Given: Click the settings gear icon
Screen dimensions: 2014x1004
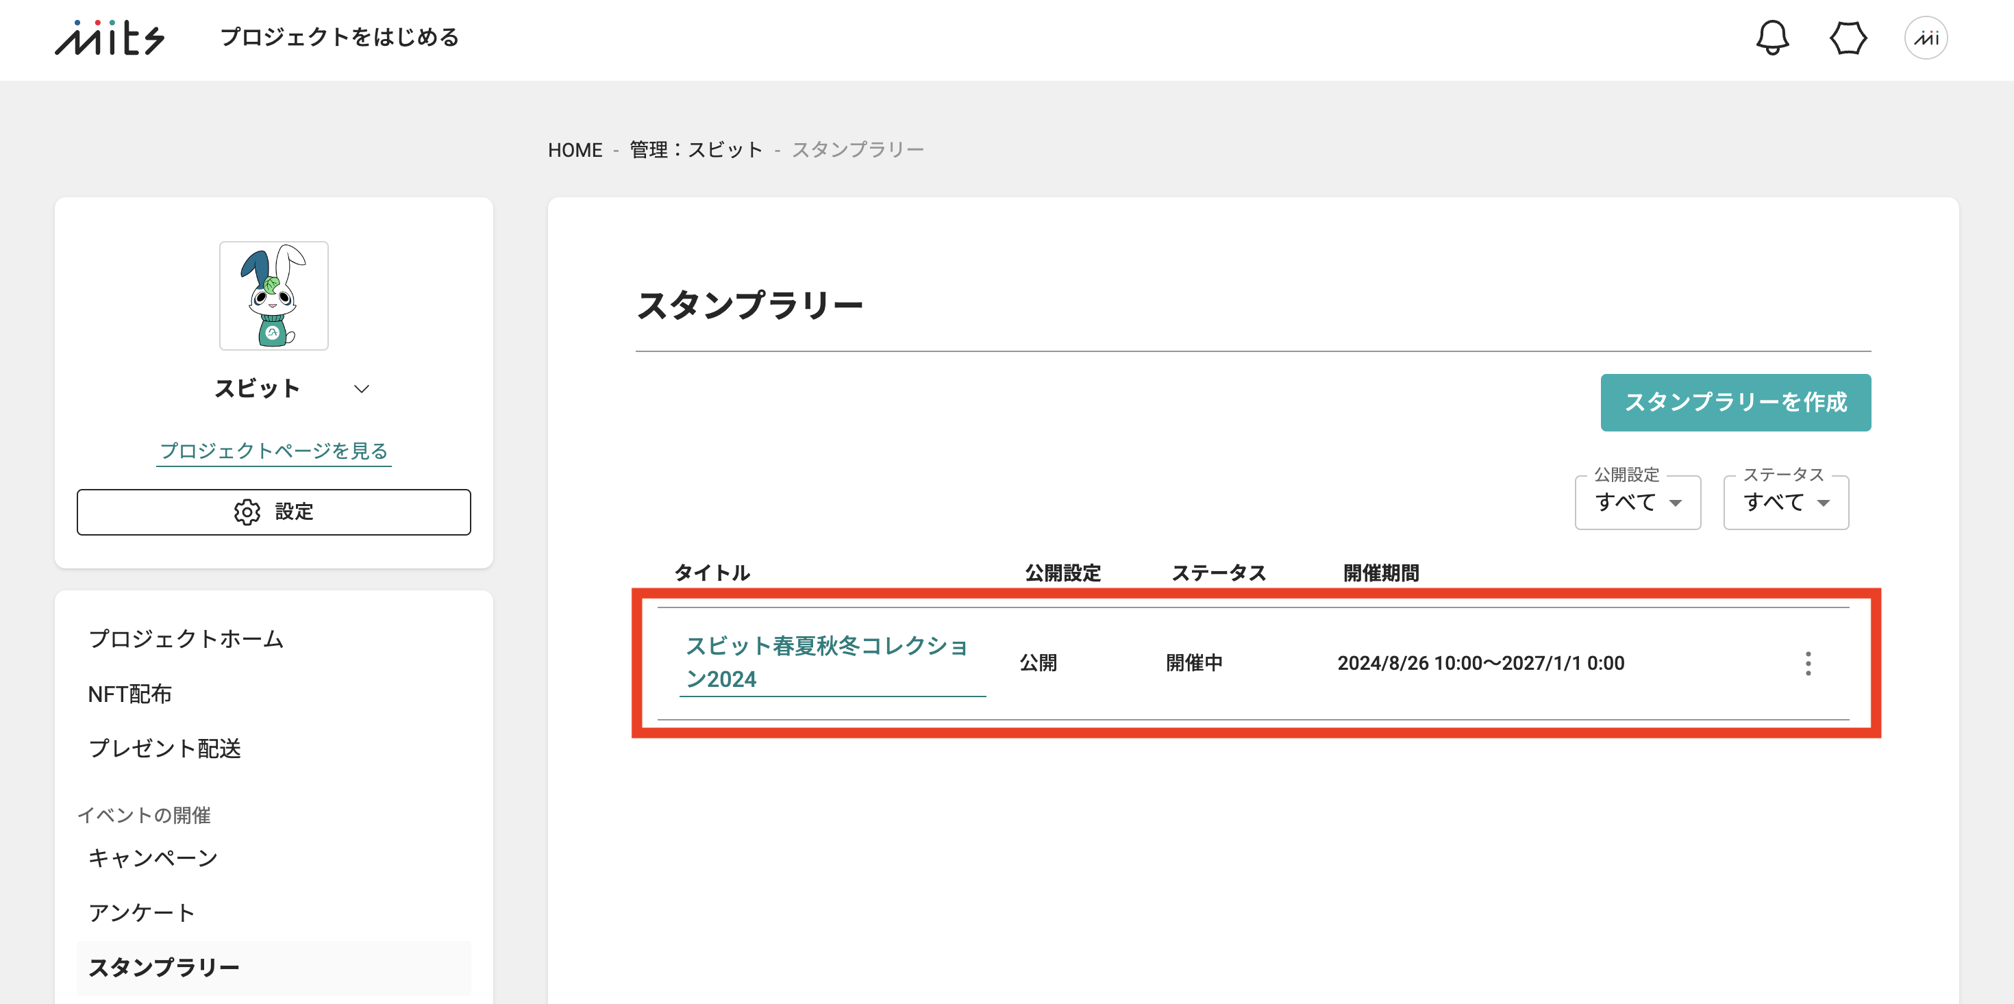Looking at the screenshot, I should [247, 512].
